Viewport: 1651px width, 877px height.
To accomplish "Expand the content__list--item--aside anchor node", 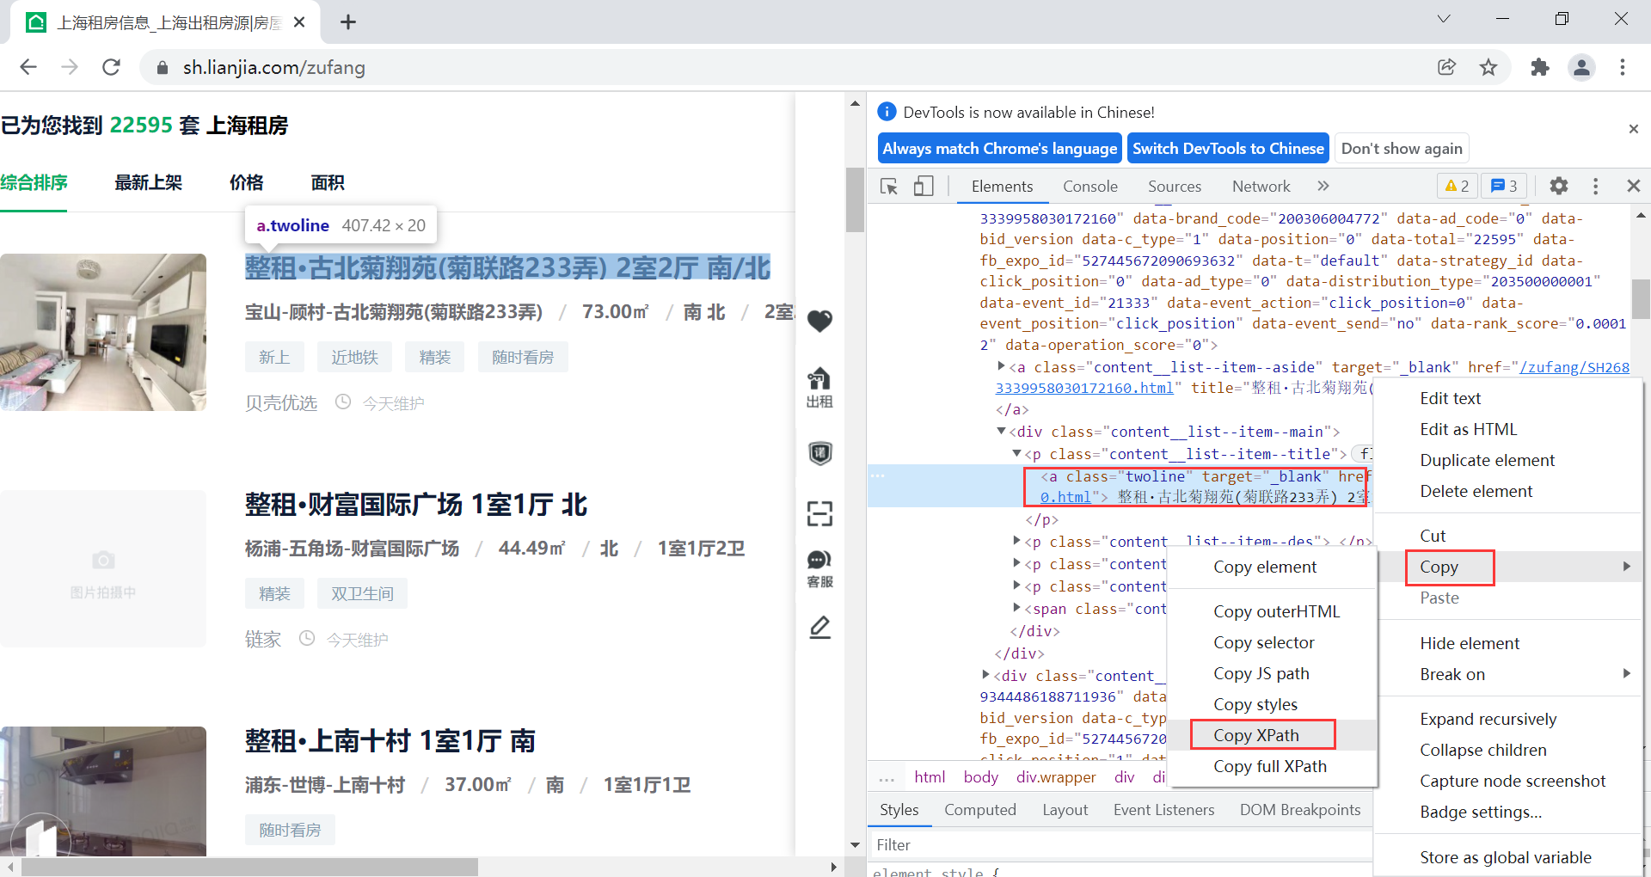I will [x=1001, y=366].
